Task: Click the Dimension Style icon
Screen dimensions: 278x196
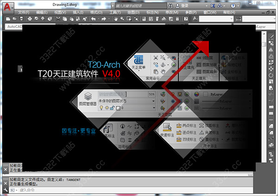Action: (x=239, y=19)
